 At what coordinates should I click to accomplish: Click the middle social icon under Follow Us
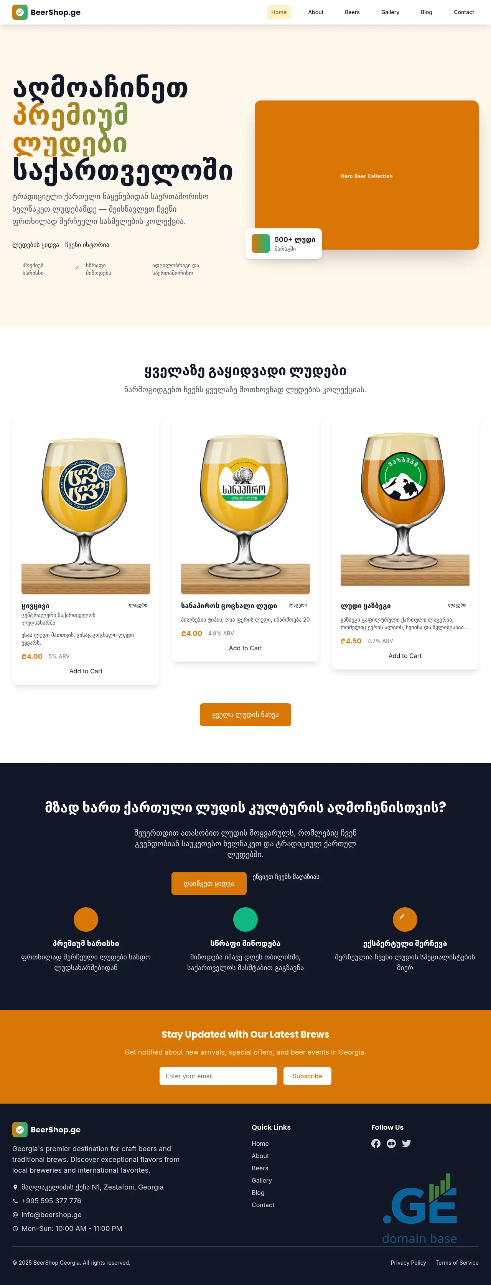391,1144
